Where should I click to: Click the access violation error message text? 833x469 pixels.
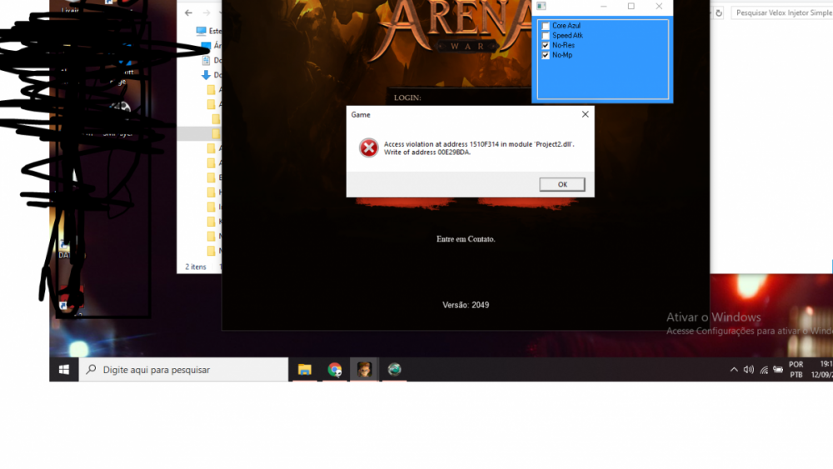pos(479,148)
